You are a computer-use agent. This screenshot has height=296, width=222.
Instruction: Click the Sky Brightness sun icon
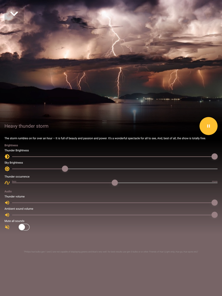[7, 169]
